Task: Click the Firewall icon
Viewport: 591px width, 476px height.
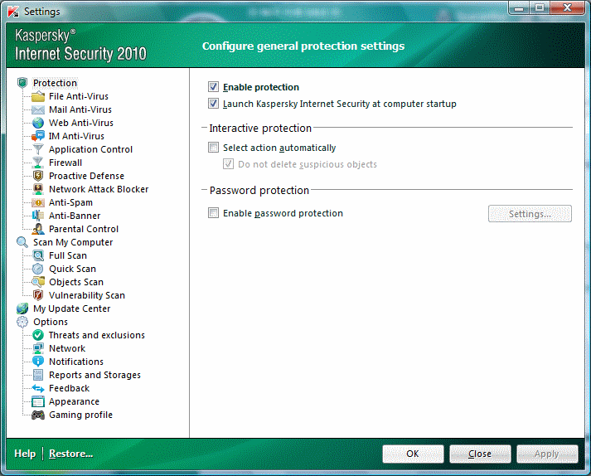Action: tap(37, 163)
